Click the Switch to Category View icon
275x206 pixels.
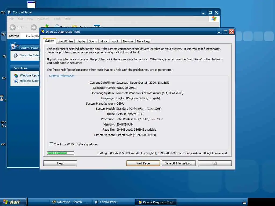pyautogui.click(x=16, y=55)
